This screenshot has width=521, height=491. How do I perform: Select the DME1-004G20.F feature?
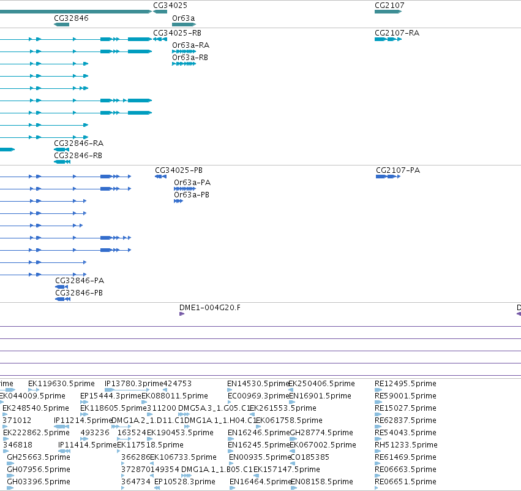tap(182, 314)
